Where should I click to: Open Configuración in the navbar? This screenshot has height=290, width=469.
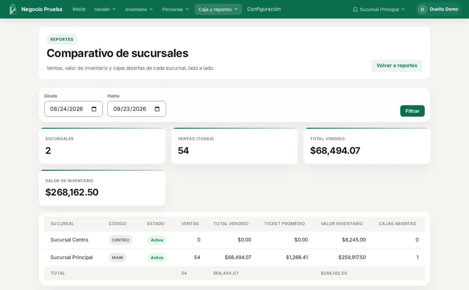click(264, 9)
